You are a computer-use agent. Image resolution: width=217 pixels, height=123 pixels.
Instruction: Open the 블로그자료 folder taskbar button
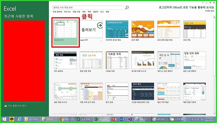click(32, 119)
